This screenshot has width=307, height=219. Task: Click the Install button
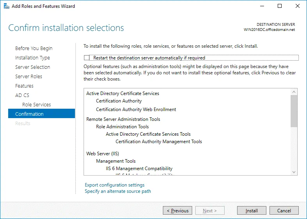click(252, 211)
